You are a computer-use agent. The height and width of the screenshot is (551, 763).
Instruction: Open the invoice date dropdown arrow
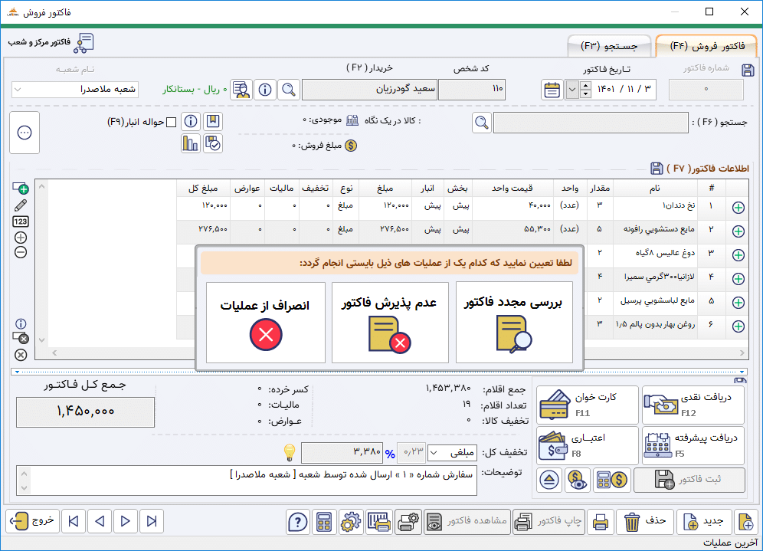click(572, 90)
